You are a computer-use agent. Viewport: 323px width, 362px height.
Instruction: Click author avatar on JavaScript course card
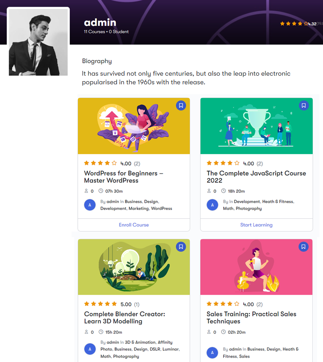(x=212, y=205)
